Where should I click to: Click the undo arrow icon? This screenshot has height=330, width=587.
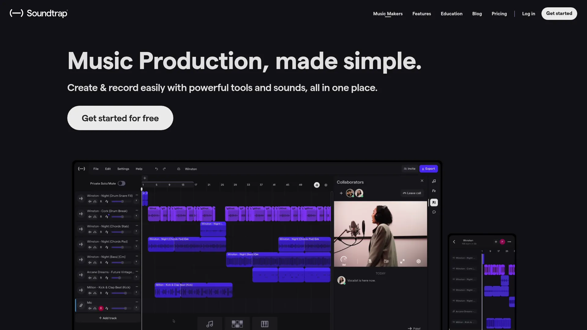(157, 169)
